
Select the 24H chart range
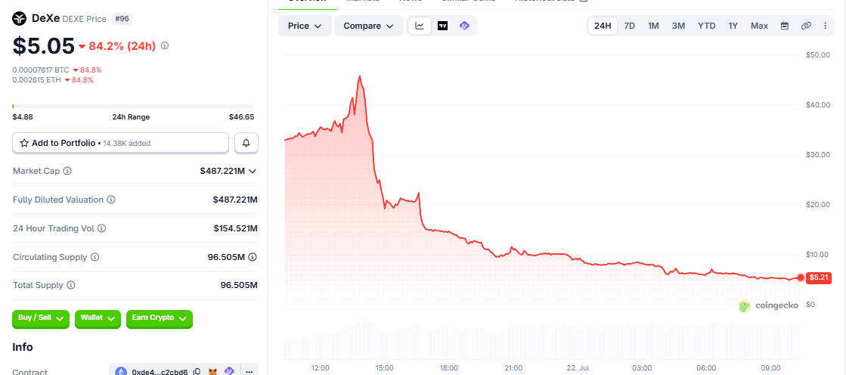point(603,26)
